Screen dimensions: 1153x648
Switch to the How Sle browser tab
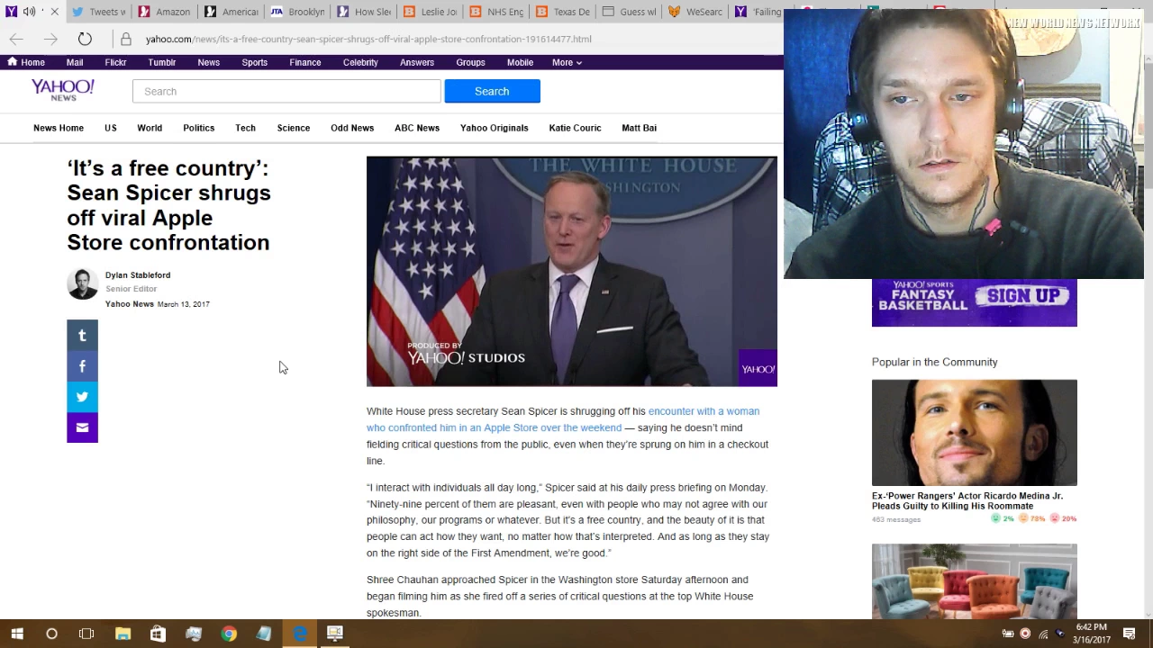(364, 12)
